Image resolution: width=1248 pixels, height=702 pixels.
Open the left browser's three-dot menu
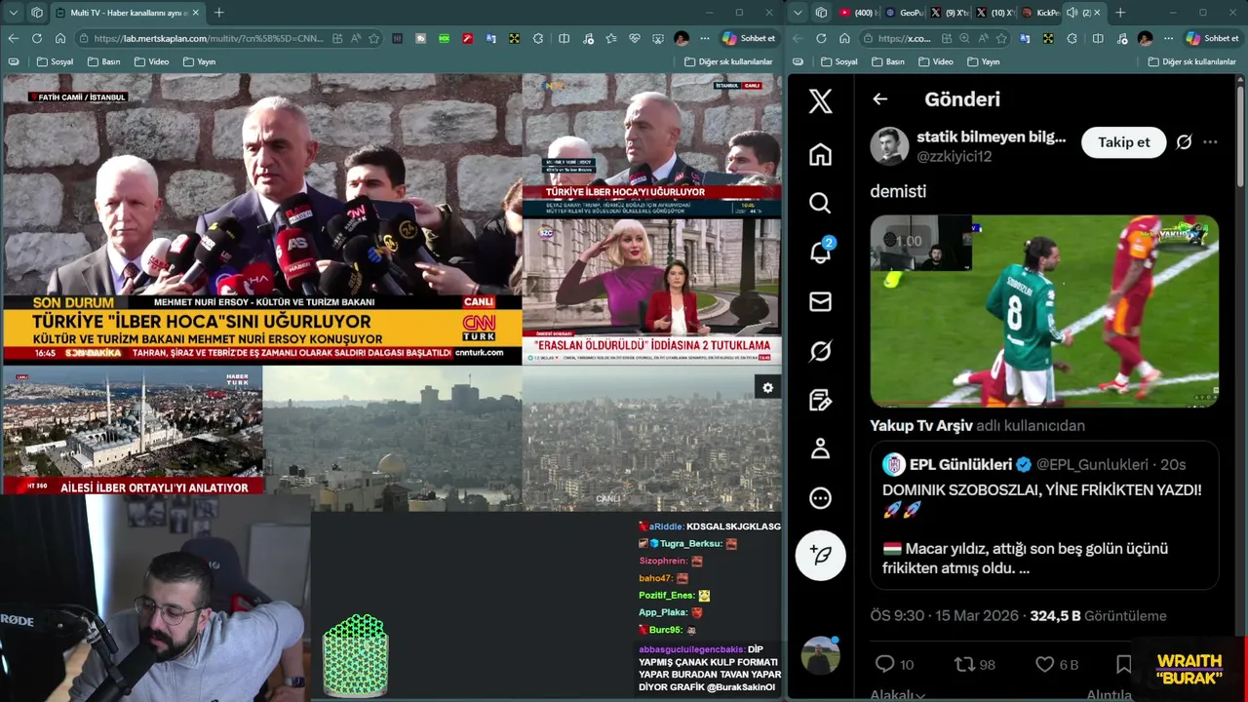(x=704, y=38)
